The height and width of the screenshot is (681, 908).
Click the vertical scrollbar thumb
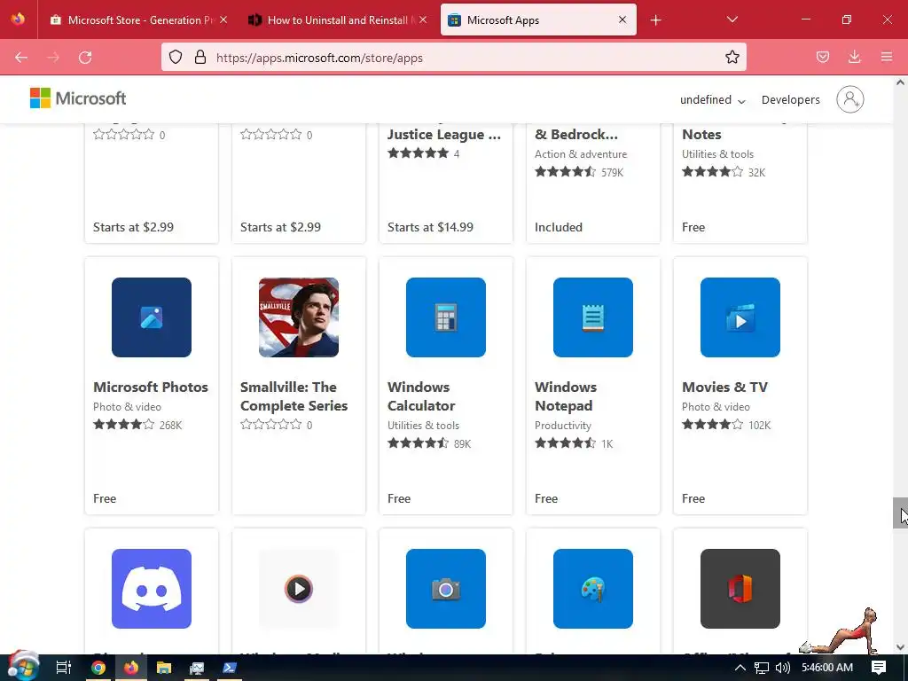click(x=900, y=513)
